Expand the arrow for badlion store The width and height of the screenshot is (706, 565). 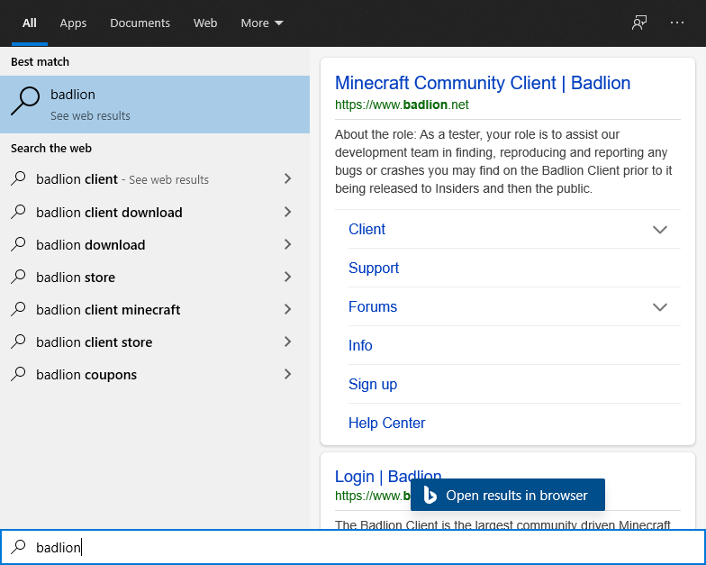(288, 277)
